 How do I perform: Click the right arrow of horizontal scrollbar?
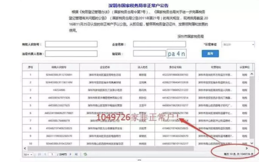point(246,148)
